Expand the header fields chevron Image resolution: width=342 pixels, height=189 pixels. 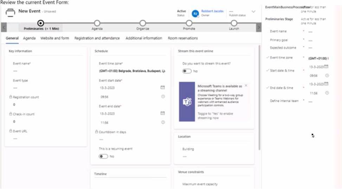(253, 12)
